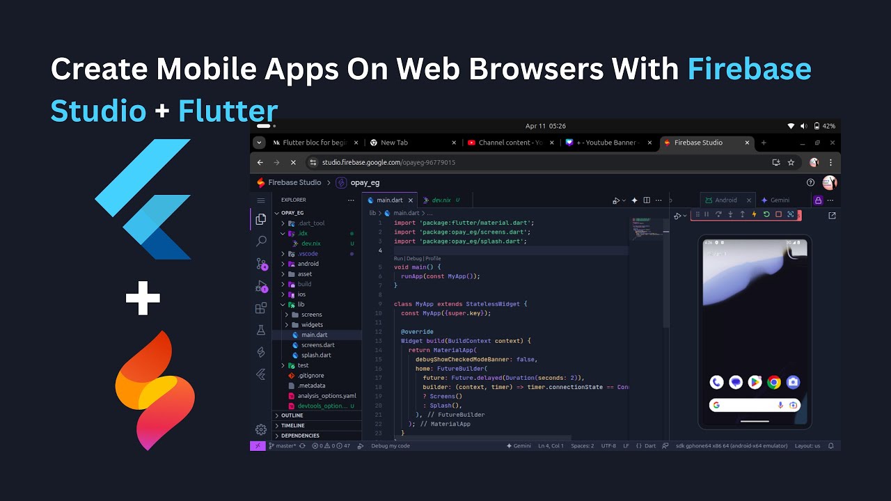
Task: Open the Extensions view
Action: point(261,308)
